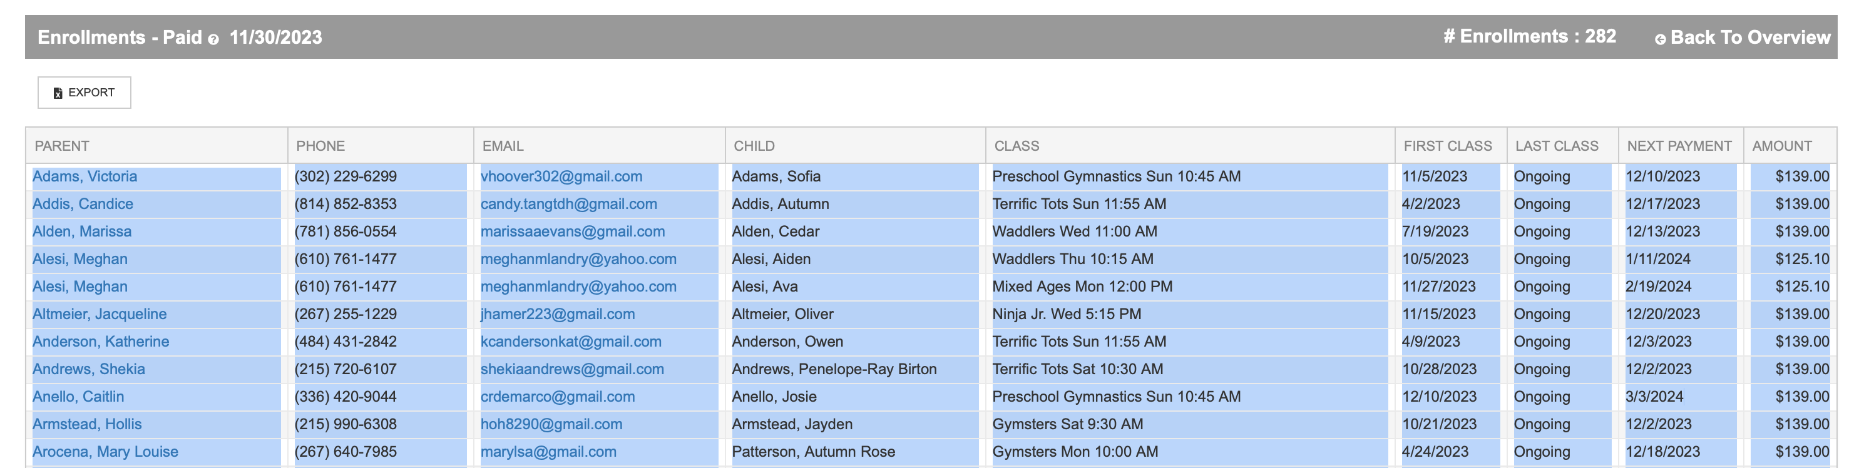1864x468 pixels.
Task: Sort by NEXT PAYMENT column header
Action: 1679,146
